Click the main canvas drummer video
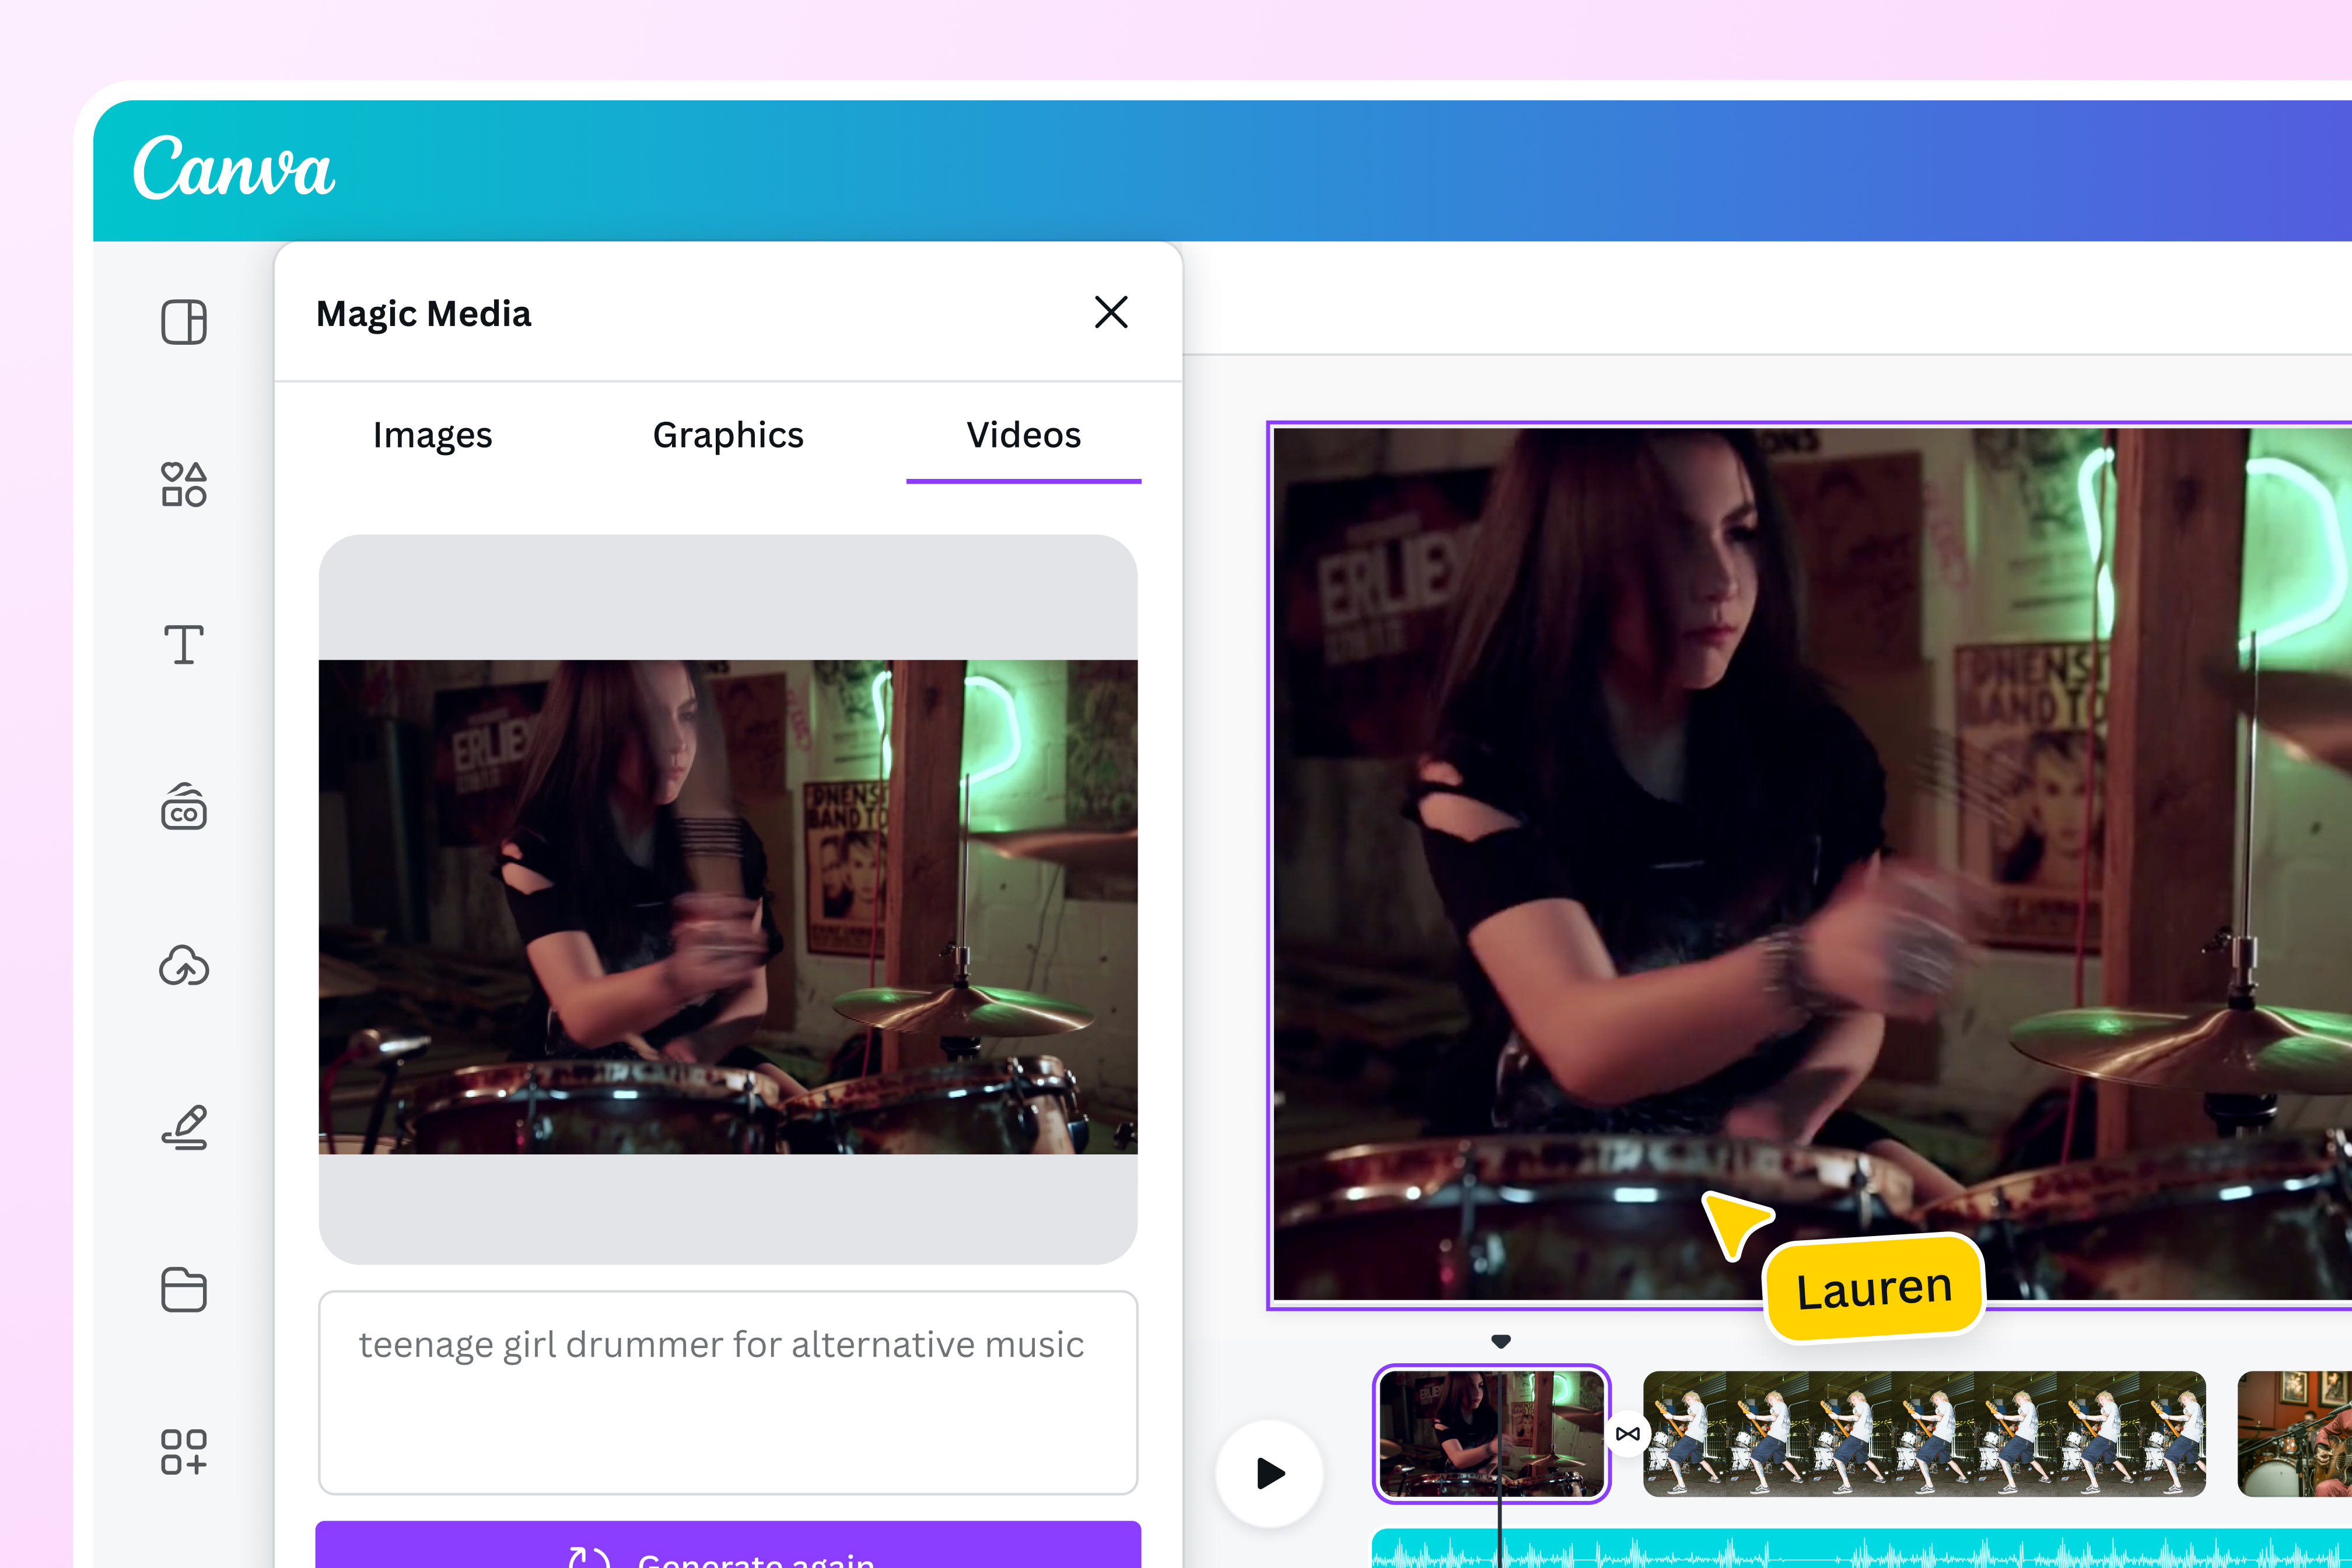2352x1568 pixels. point(1810,866)
